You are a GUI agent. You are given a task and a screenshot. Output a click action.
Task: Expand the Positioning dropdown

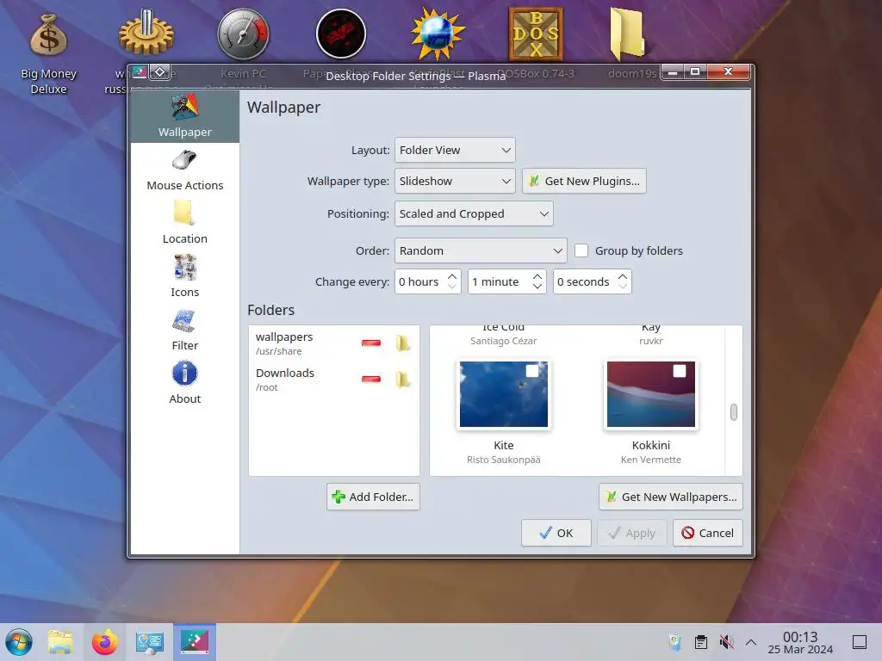474,213
